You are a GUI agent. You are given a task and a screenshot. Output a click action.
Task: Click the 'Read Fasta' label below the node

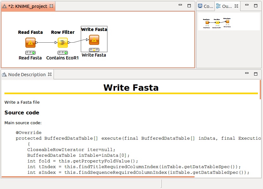(30, 58)
